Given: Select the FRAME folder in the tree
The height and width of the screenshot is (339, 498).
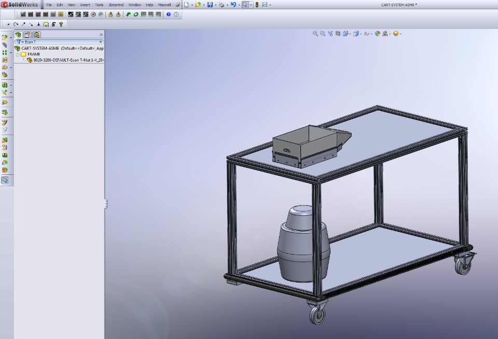Looking at the screenshot, I should point(31,54).
